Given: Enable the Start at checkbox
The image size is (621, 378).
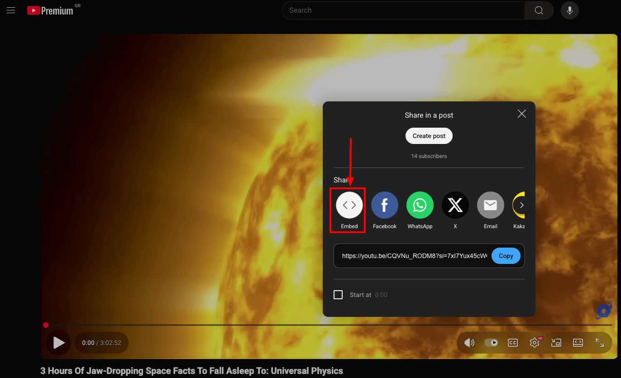Looking at the screenshot, I should coord(338,295).
